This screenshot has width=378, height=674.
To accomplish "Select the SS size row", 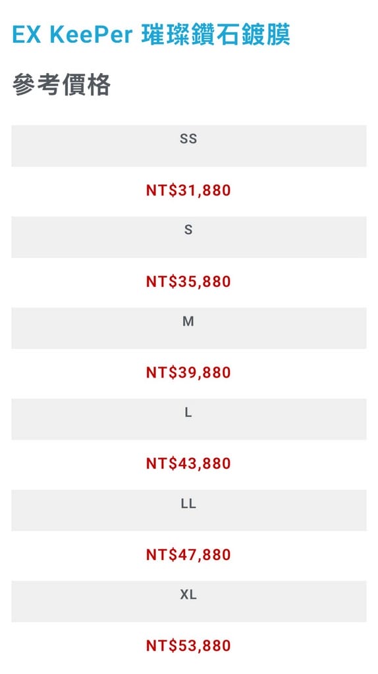I will tap(189, 145).
